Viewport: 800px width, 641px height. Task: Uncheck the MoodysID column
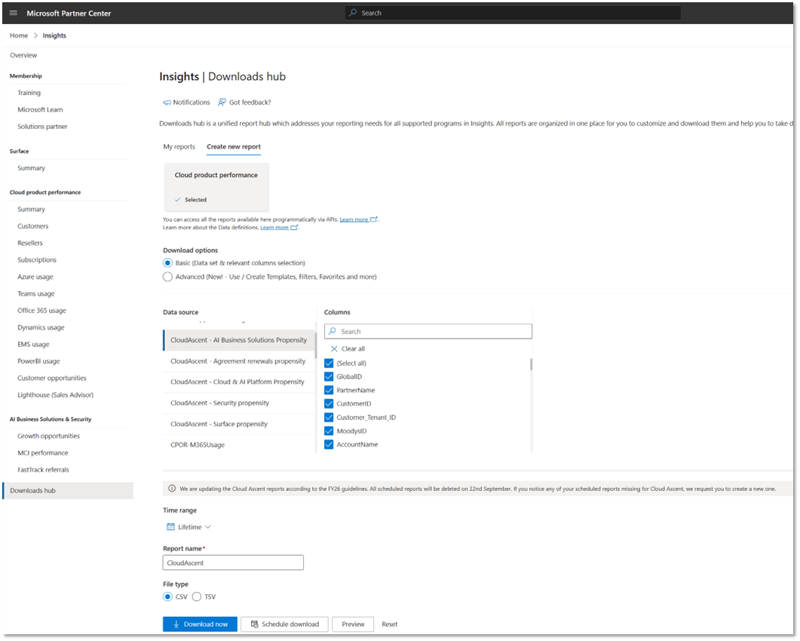329,431
